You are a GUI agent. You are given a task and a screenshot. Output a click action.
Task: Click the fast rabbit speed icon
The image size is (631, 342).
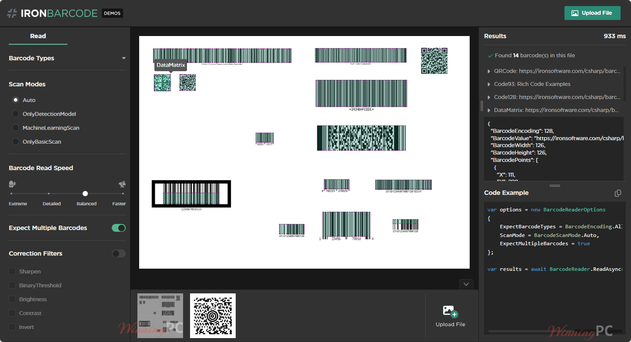122,184
